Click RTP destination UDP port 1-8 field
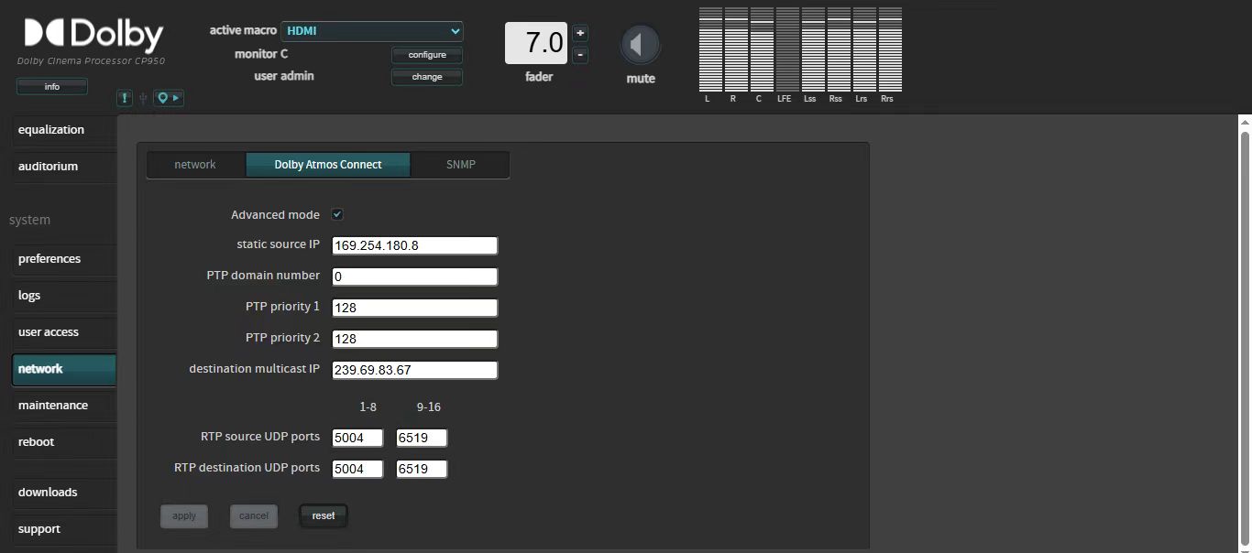Viewport: 1252px width, 553px height. coord(357,469)
